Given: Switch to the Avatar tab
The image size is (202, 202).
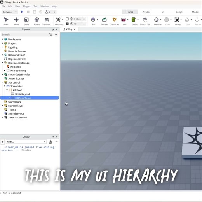Looking at the screenshot, I should pos(146,12).
